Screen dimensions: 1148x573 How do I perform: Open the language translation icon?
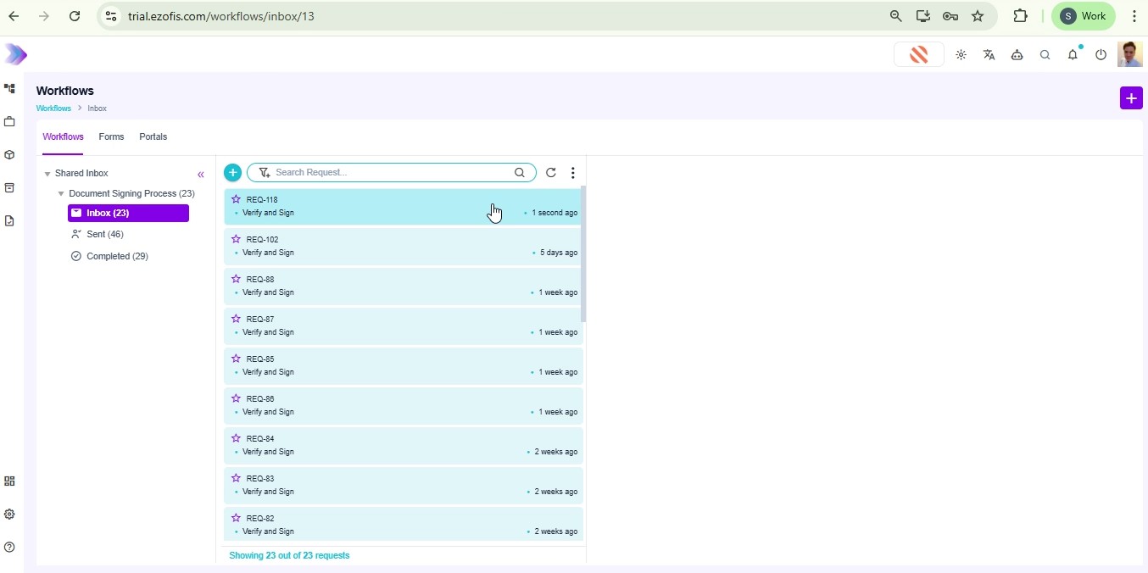click(x=989, y=55)
